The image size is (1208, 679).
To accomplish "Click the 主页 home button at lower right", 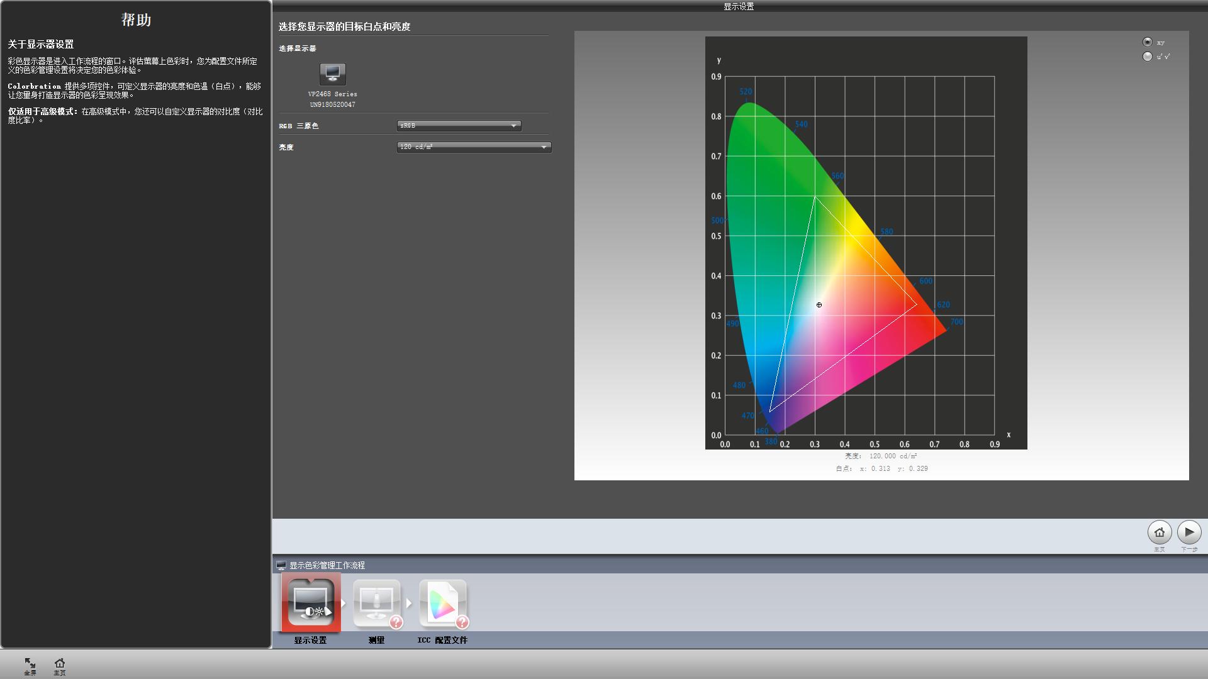I will point(1159,533).
